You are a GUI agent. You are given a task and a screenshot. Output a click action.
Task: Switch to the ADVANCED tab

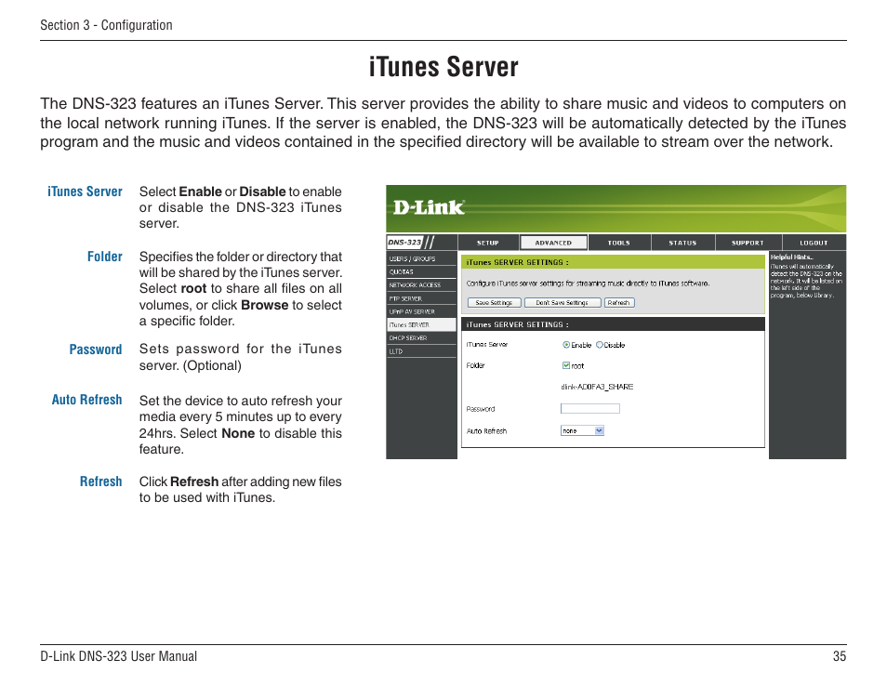click(x=553, y=243)
